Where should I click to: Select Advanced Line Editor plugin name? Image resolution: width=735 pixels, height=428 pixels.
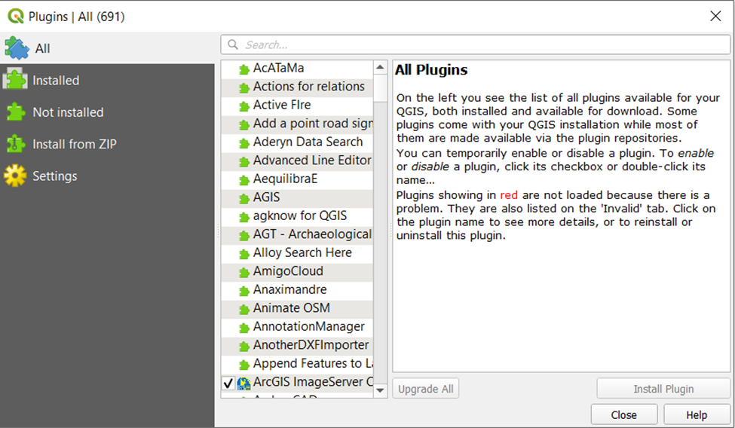(312, 160)
